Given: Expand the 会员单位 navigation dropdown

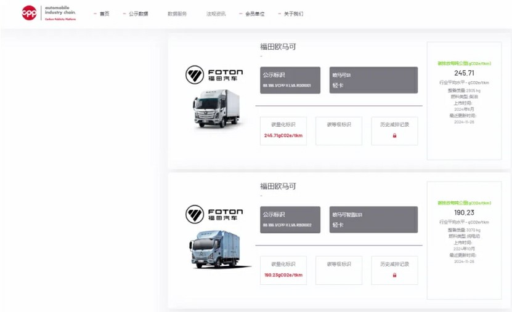Looking at the screenshot, I should 254,14.
